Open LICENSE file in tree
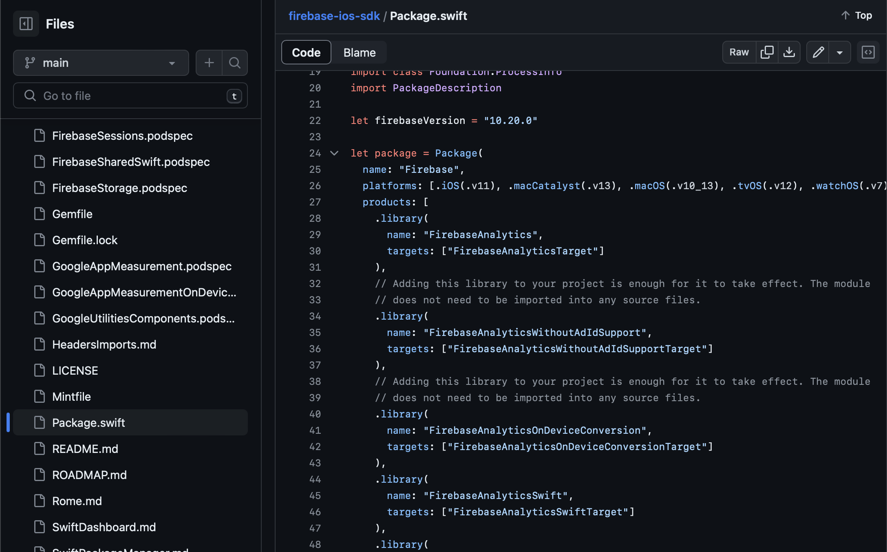887x552 pixels. click(x=75, y=371)
